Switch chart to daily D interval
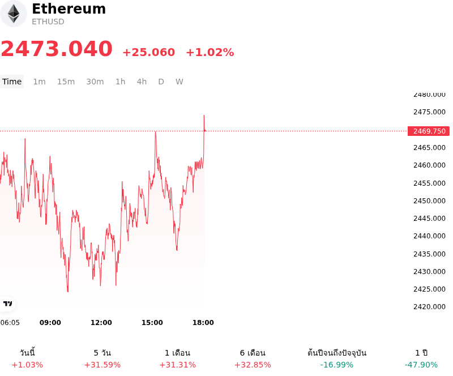Viewport: 453px width, 376px height. tap(161, 82)
